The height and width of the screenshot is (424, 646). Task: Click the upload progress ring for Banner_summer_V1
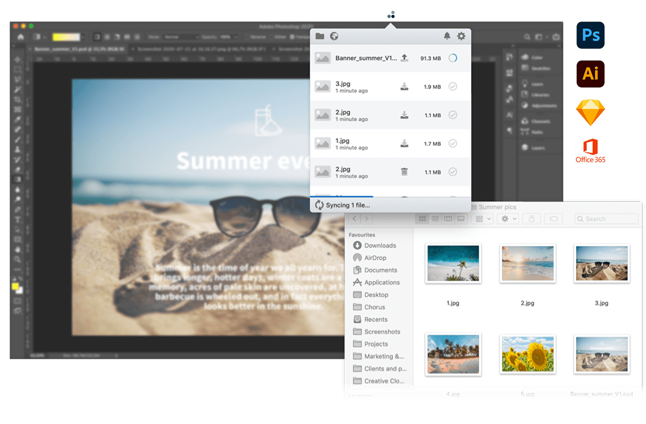(453, 58)
